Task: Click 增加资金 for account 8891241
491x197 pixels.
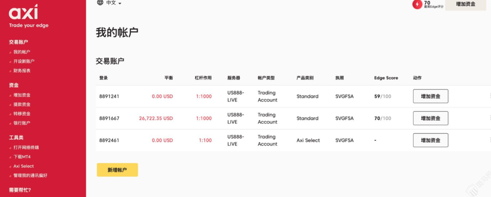Action: click(x=430, y=96)
